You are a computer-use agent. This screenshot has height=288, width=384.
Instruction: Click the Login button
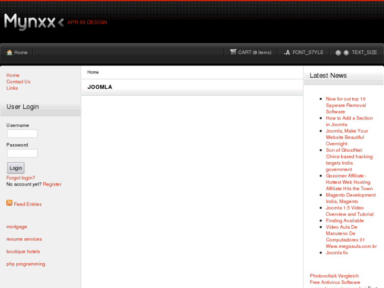(16, 168)
